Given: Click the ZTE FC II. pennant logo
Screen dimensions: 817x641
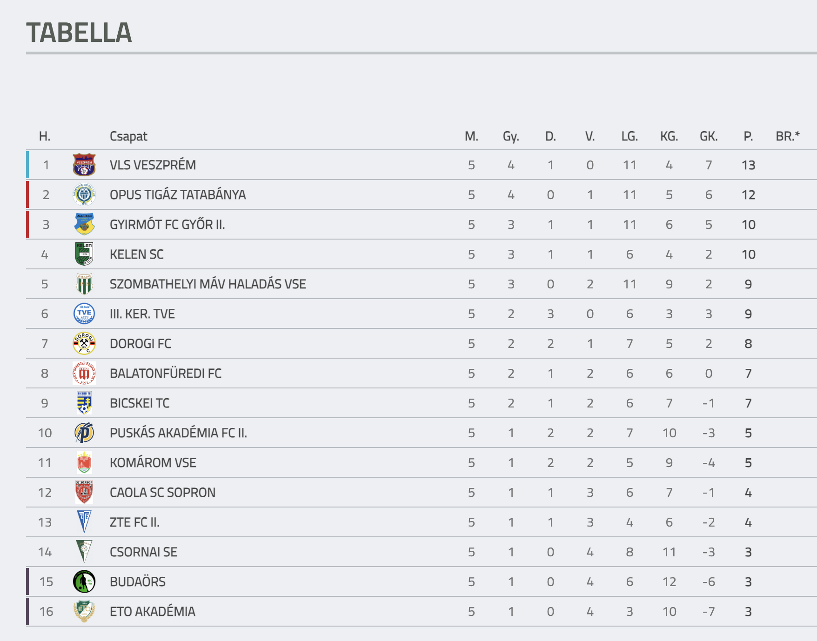Looking at the screenshot, I should (x=84, y=522).
